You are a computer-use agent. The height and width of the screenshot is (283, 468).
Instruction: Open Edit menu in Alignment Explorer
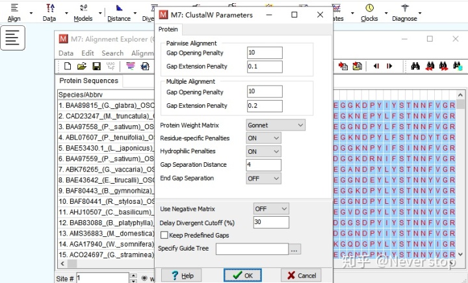pos(88,53)
